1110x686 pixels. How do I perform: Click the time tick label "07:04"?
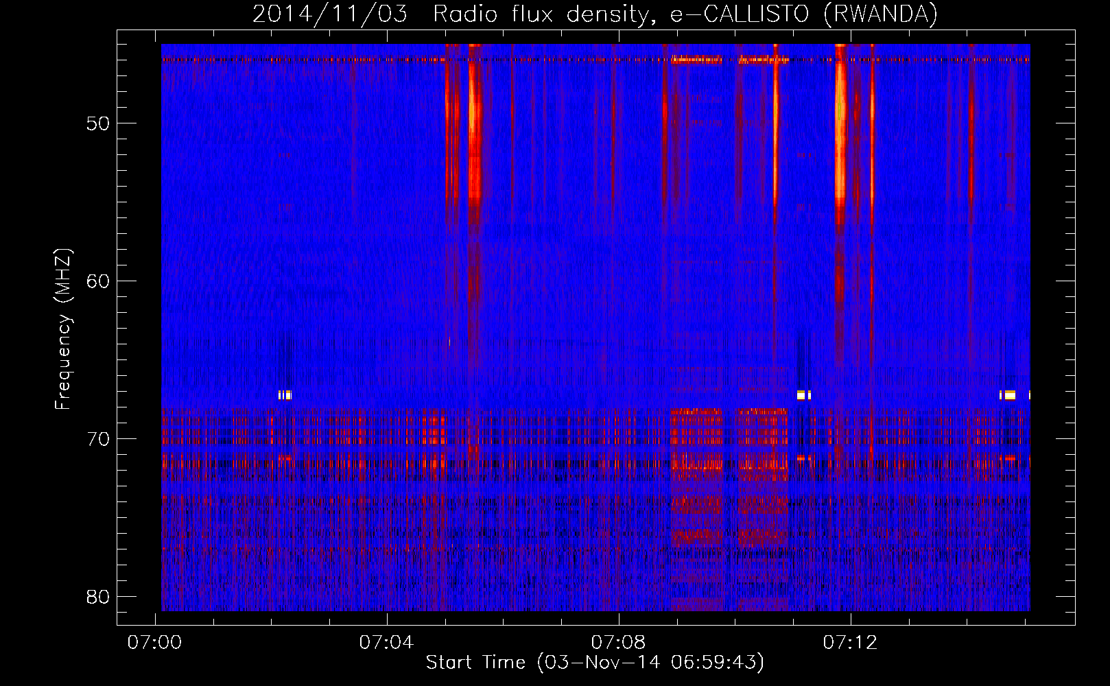387,643
